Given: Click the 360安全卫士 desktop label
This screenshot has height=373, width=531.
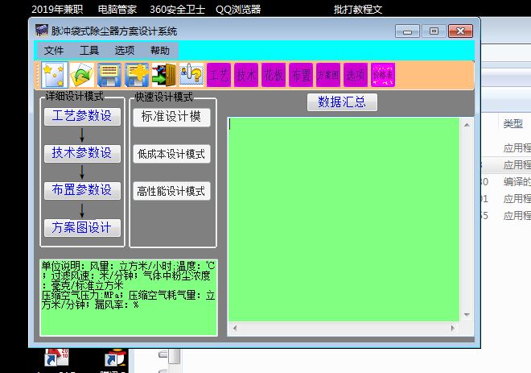Looking at the screenshot, I should click(x=178, y=9).
